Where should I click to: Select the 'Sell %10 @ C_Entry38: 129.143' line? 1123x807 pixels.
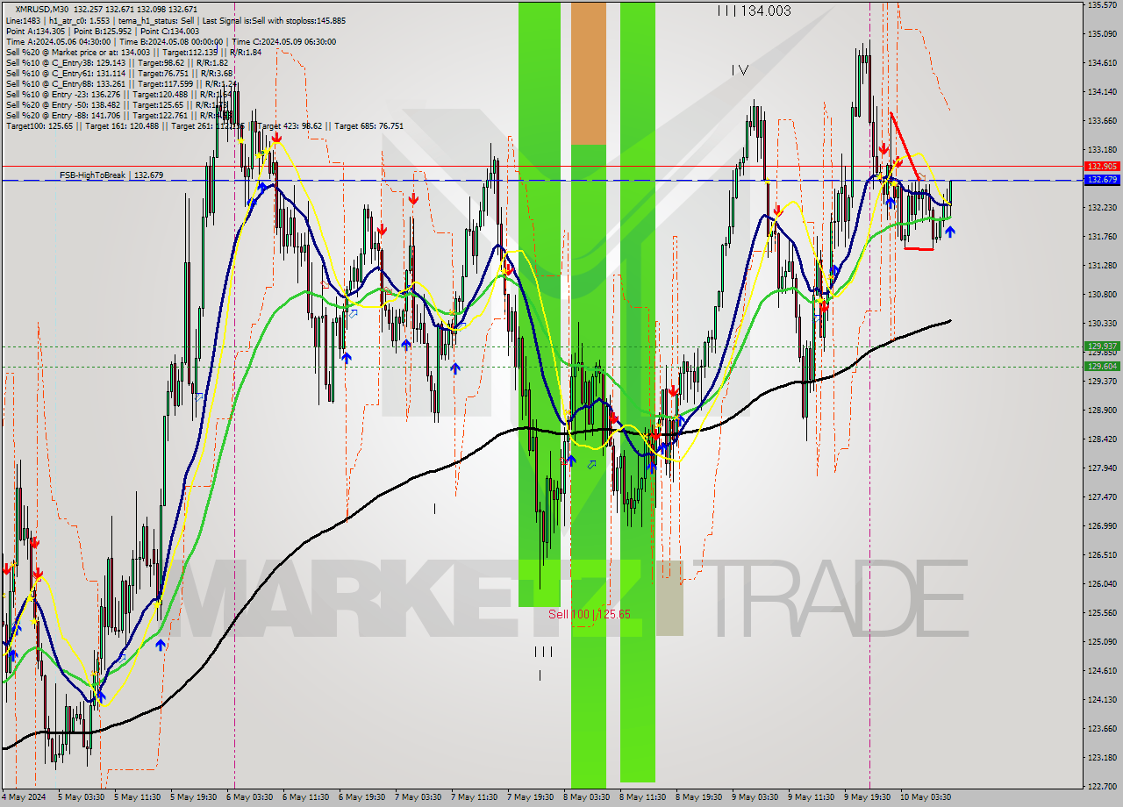click(117, 62)
